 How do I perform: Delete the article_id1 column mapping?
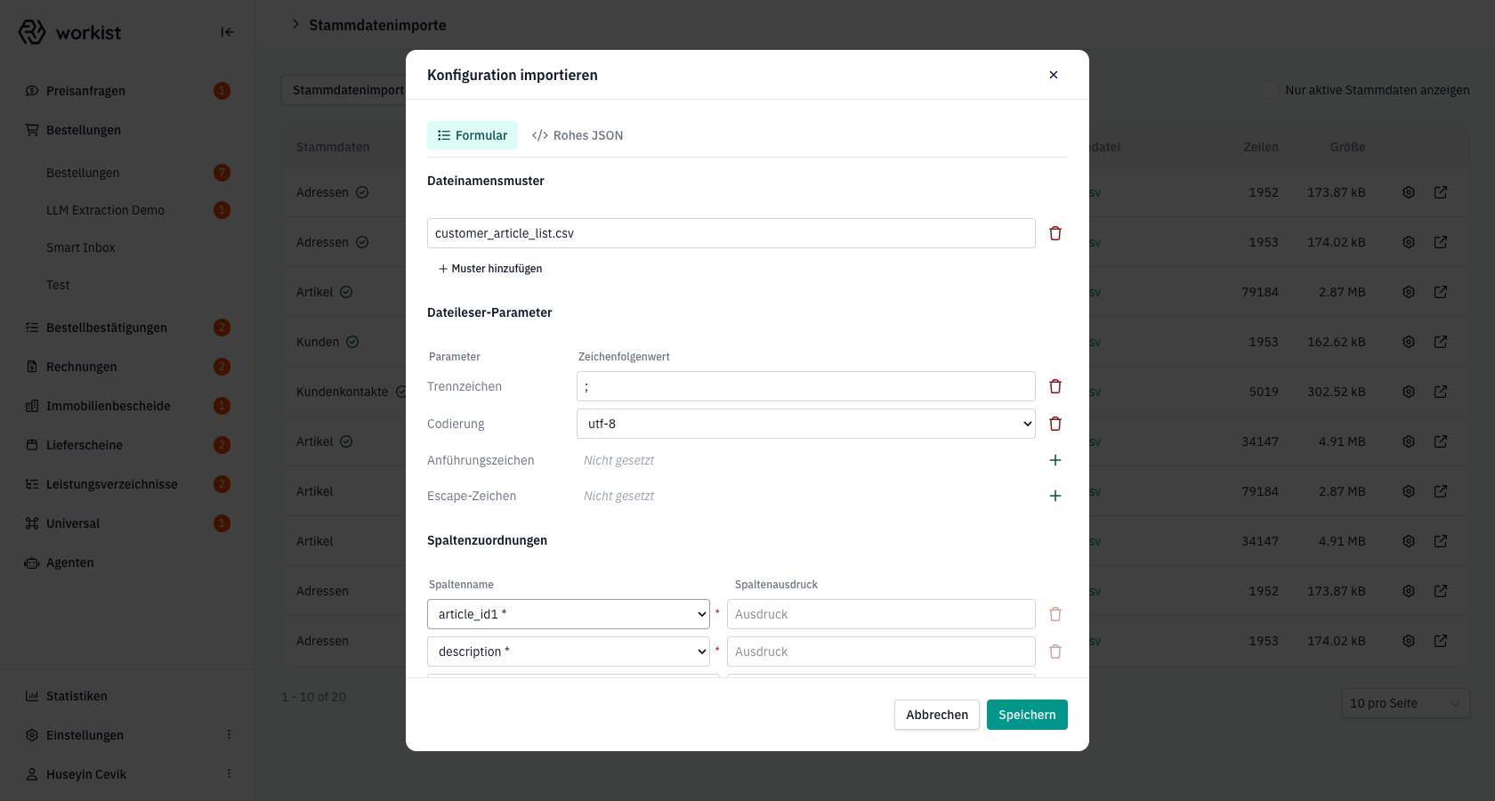(x=1055, y=614)
